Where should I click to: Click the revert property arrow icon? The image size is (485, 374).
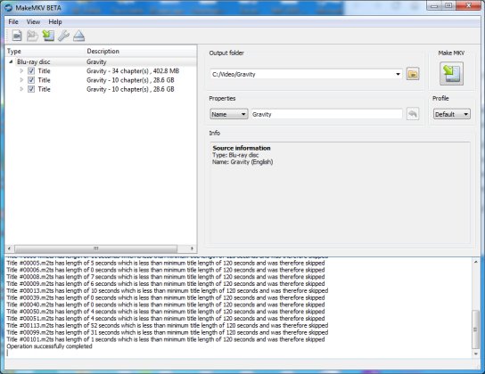(x=413, y=114)
